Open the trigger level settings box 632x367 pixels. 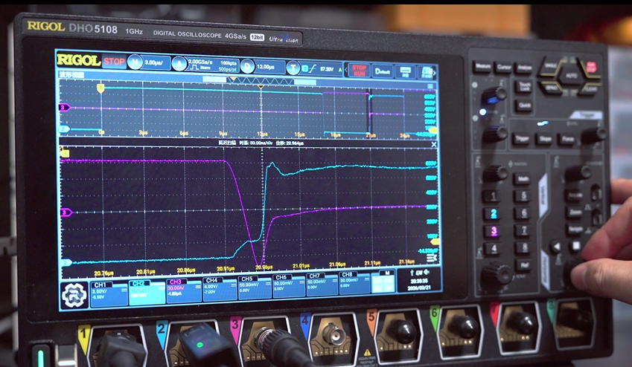tap(322, 69)
